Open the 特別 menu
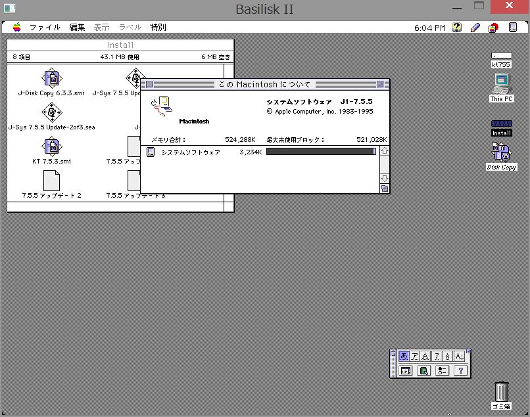Screen dimensions: 530x417 pos(158,28)
